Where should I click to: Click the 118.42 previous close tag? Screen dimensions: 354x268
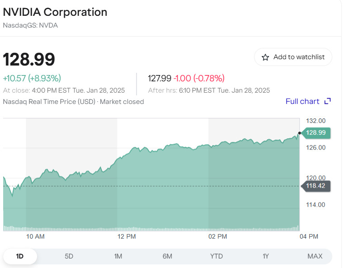point(316,186)
